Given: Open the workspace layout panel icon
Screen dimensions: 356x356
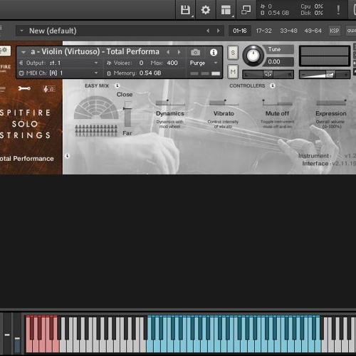Looking at the screenshot, I should coord(226,10).
